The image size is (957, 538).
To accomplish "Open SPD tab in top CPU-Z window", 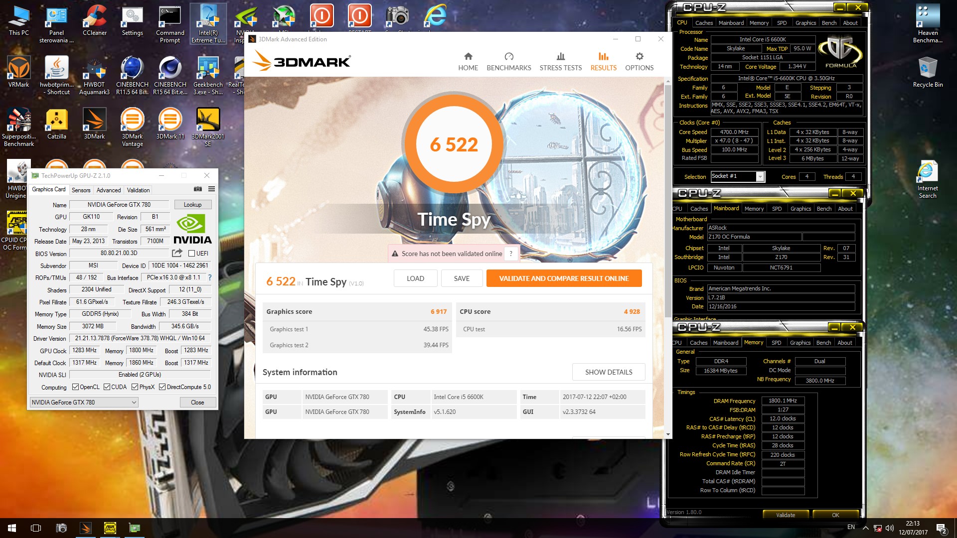I will (x=782, y=23).
